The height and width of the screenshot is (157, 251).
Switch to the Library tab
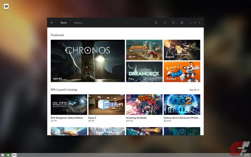coord(78,23)
